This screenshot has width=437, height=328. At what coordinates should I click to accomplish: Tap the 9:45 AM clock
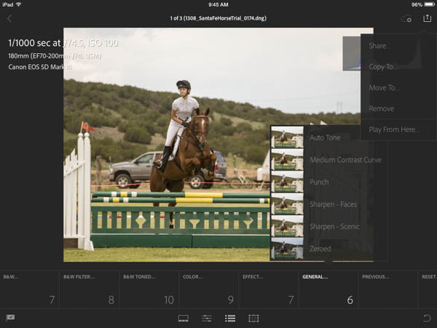[x=219, y=5]
